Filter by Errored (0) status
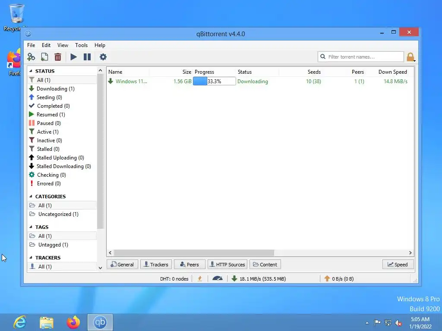Screen dimensions: 442x331 (x=63, y=184)
